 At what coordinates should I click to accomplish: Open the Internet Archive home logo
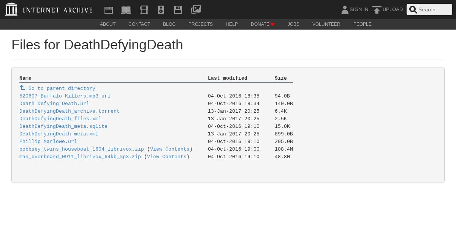tap(11, 9)
